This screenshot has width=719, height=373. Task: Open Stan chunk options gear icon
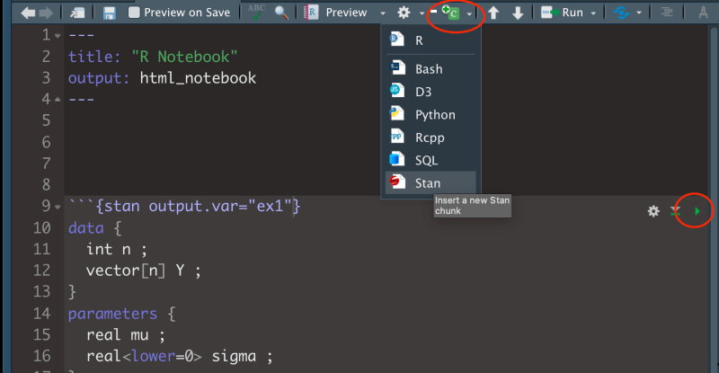click(x=653, y=211)
